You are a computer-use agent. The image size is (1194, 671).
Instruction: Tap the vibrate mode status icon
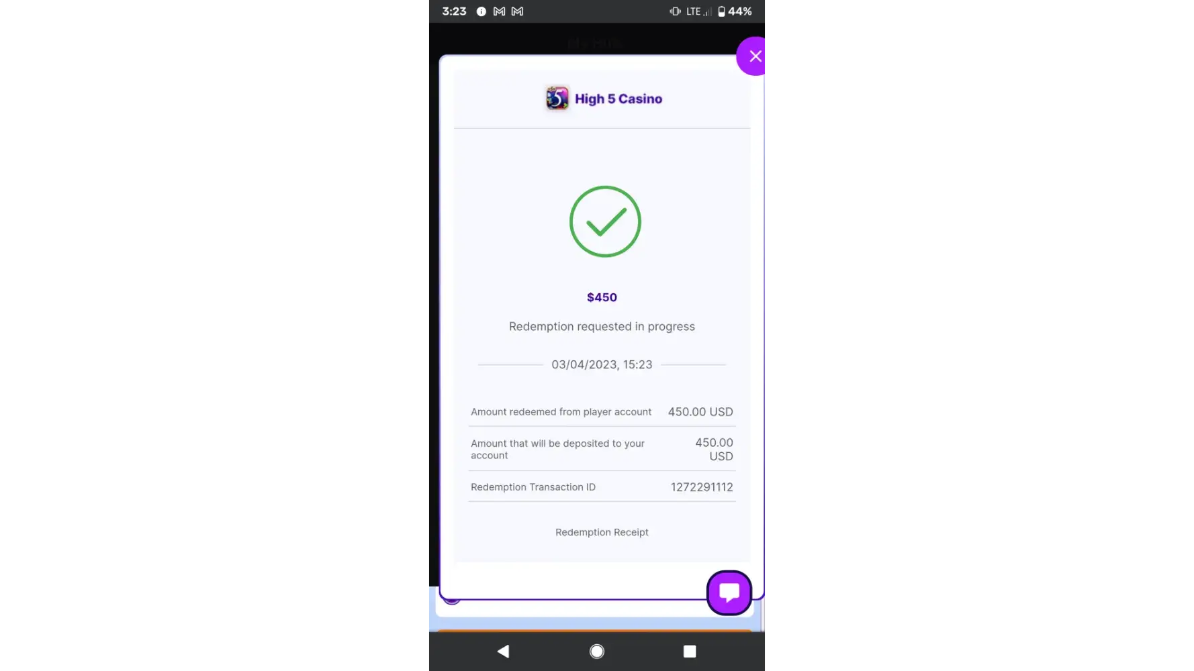[675, 11]
